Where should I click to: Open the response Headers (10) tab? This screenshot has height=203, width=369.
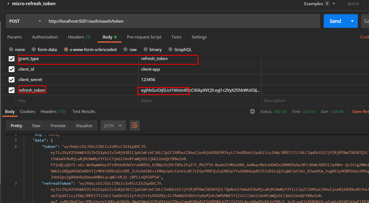click(53, 111)
